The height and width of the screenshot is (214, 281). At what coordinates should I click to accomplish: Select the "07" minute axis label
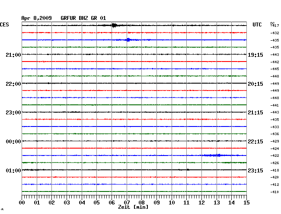[127, 203]
